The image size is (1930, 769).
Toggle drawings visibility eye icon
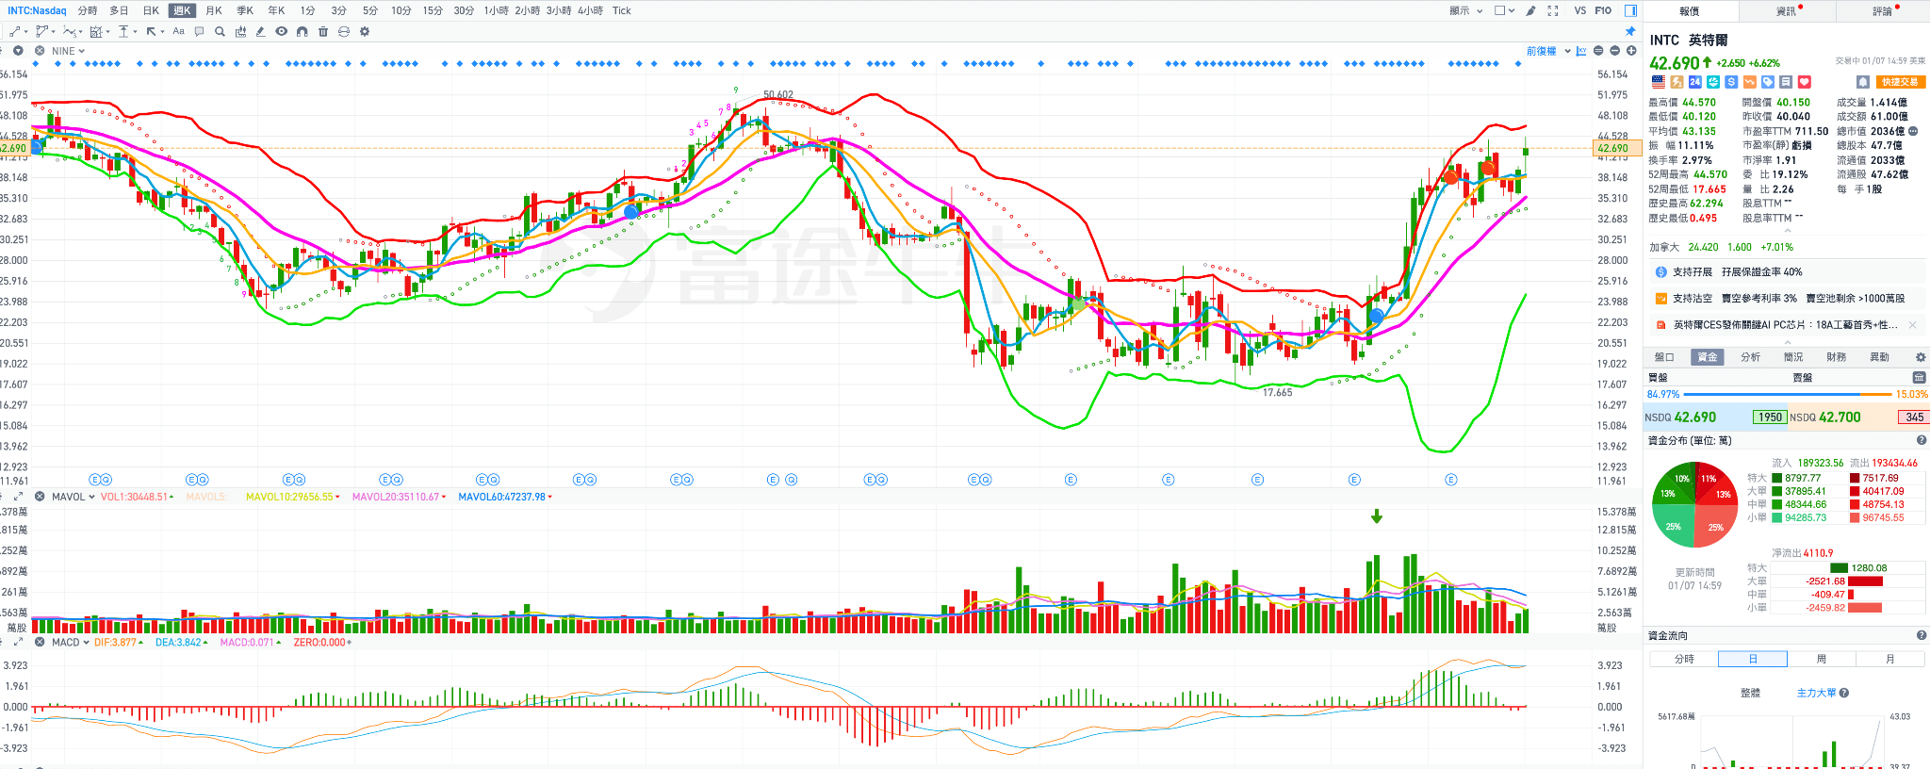coord(281,31)
